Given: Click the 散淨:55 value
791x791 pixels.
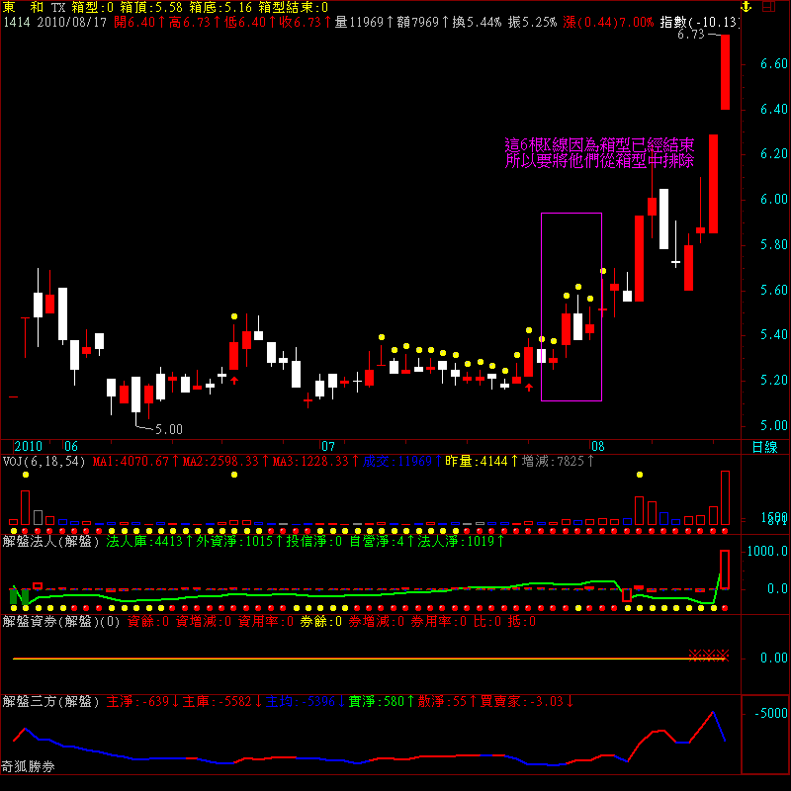Looking at the screenshot, I should (442, 702).
